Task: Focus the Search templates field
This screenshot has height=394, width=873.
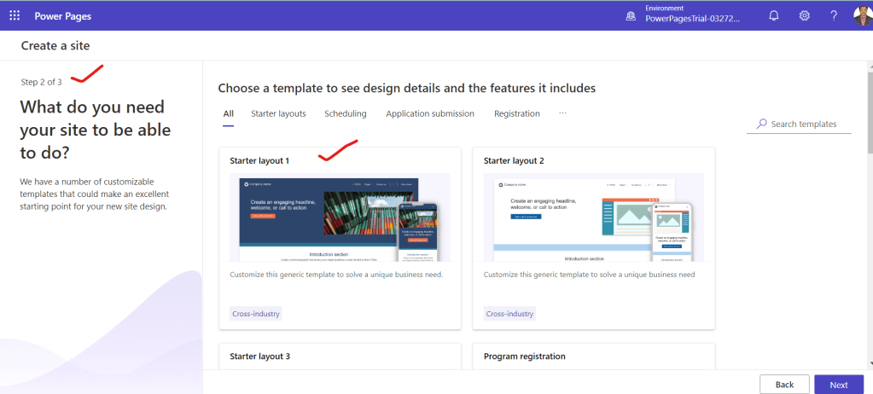Action: coord(802,125)
